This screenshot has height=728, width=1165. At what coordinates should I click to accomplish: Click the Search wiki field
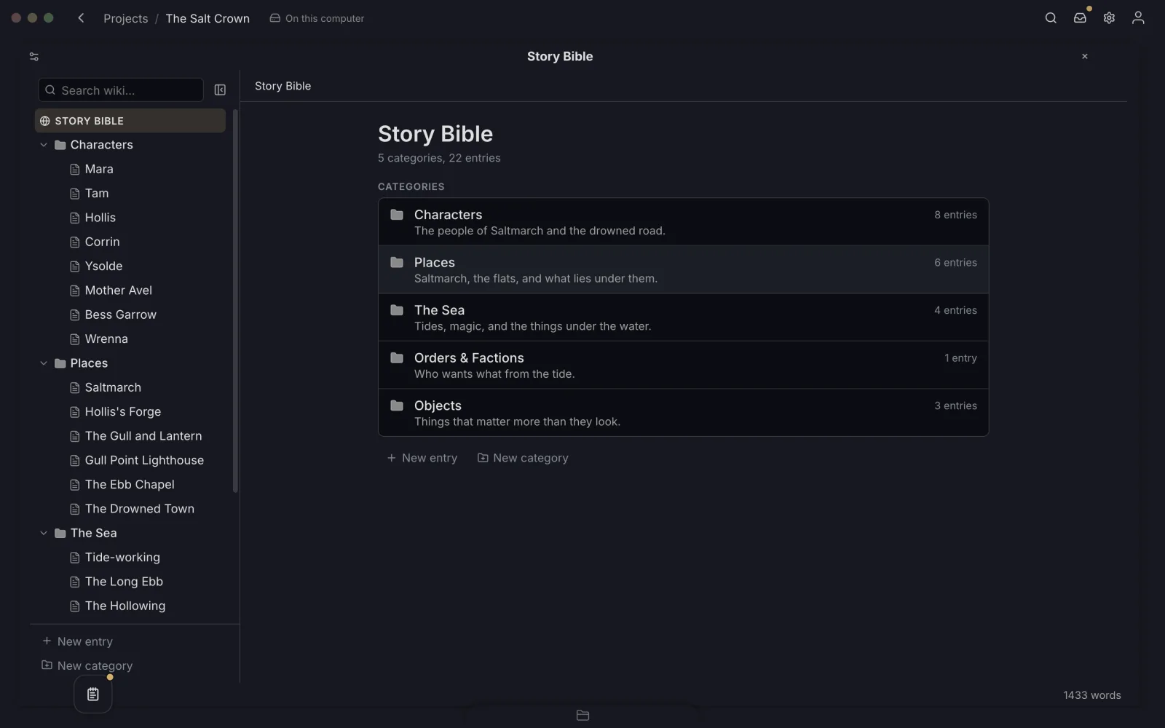tap(121, 90)
